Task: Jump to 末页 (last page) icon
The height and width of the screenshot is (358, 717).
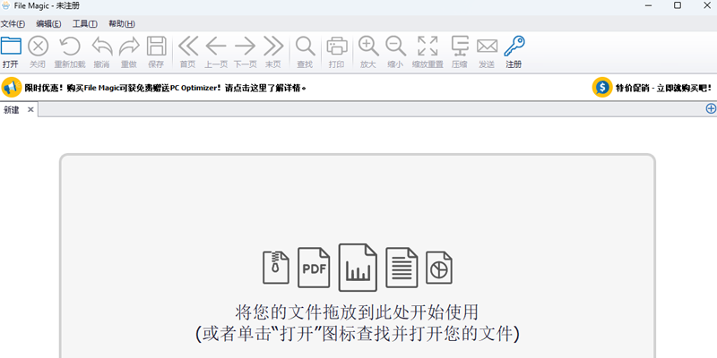Action: tap(273, 47)
